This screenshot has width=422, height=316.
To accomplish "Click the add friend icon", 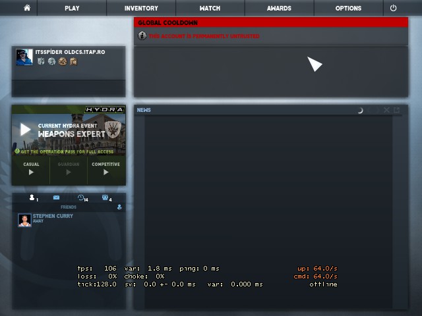I will [119, 207].
